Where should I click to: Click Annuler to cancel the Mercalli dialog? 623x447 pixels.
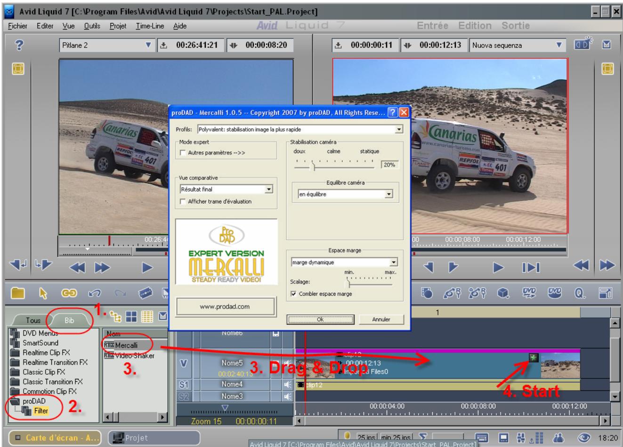coord(381,320)
